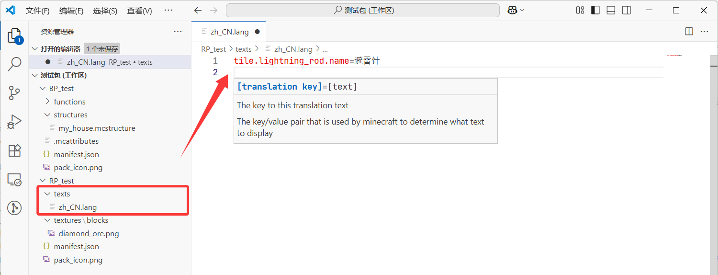Screen dimensions: 718x275
Task: Collapse the structures folder
Action: point(70,115)
